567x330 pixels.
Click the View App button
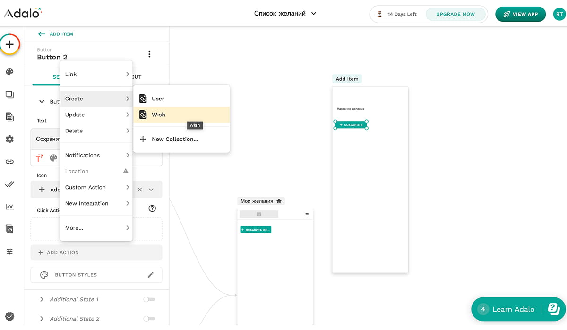point(520,14)
